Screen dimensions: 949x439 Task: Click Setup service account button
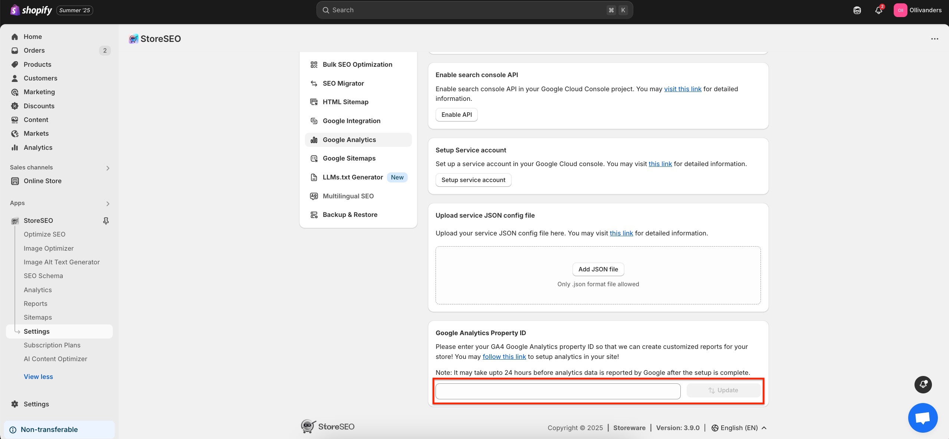(473, 180)
